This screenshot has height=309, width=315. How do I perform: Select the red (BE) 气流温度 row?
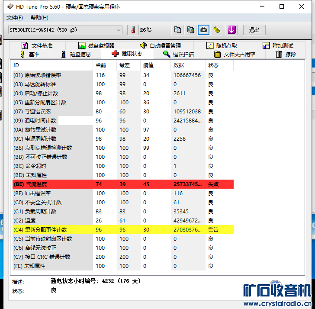tap(123, 184)
